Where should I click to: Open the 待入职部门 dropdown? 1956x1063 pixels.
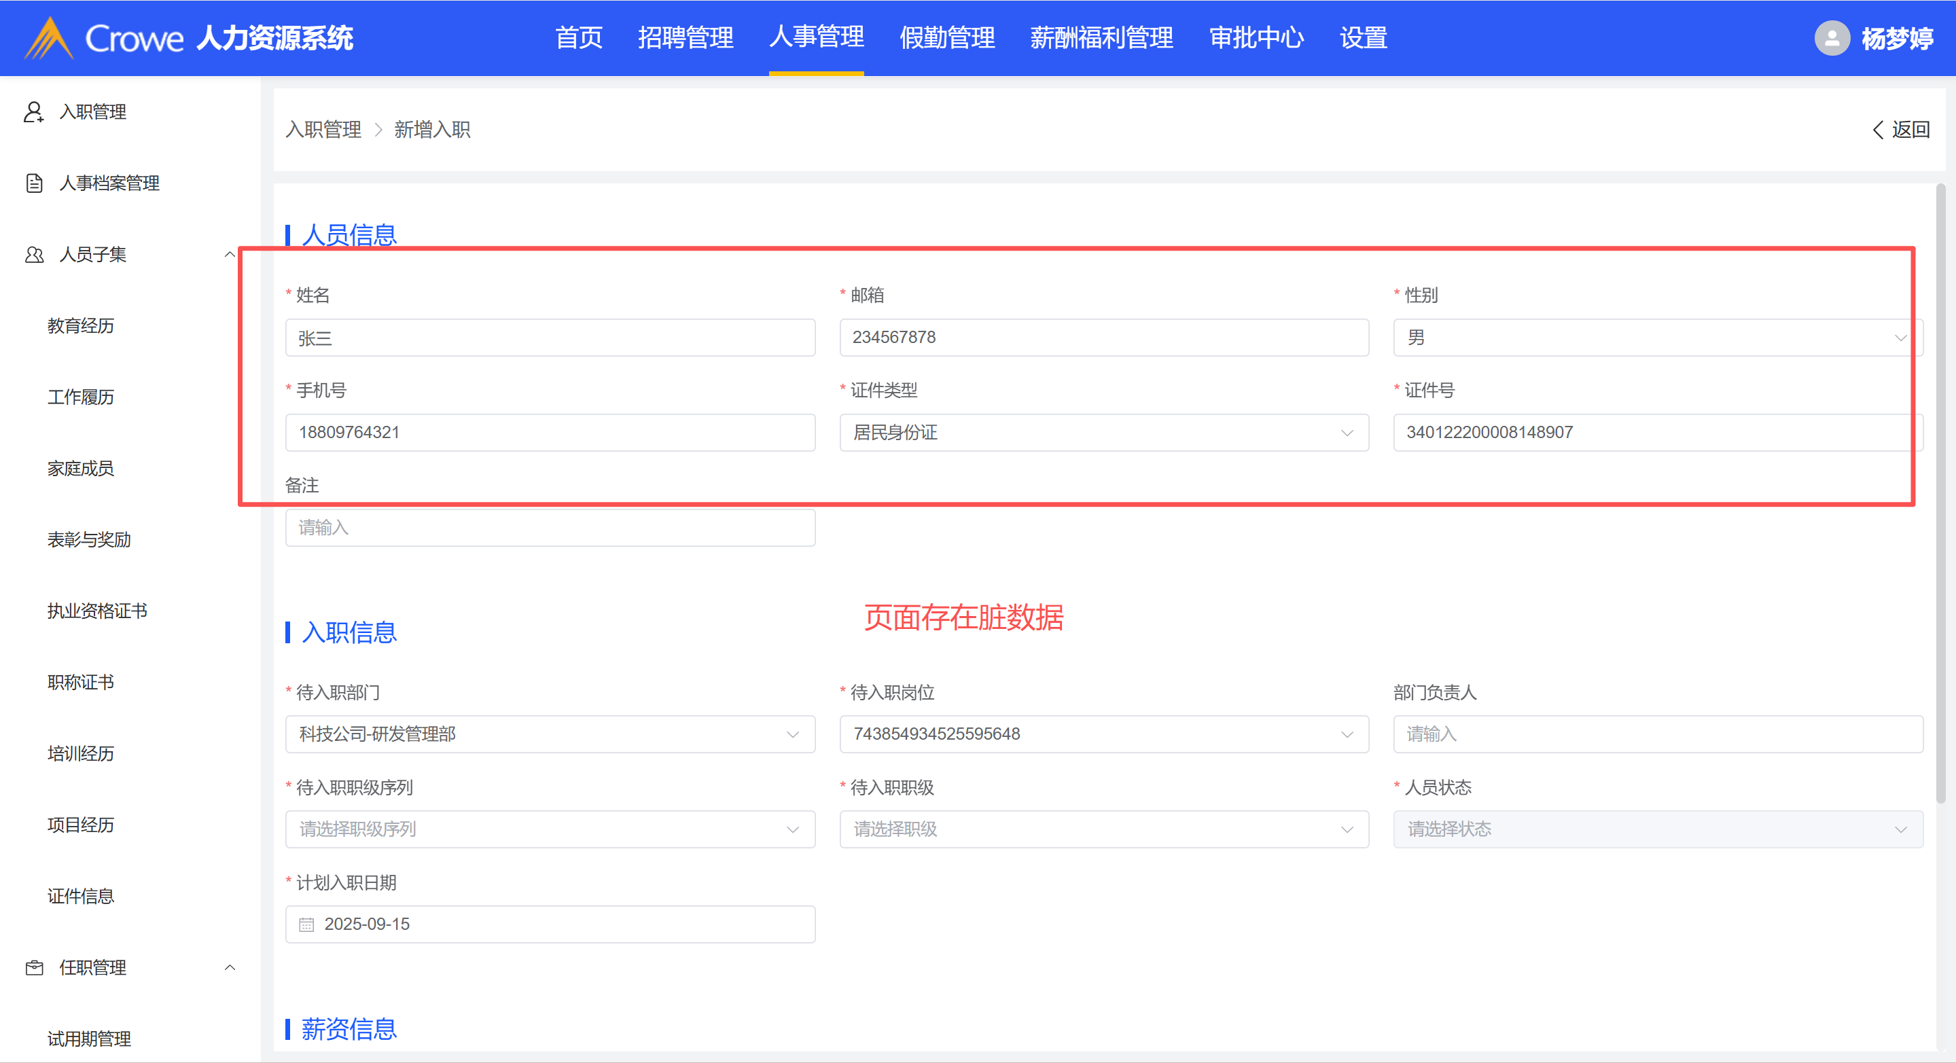[x=550, y=734]
